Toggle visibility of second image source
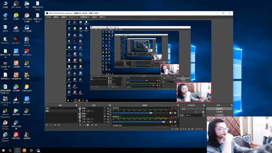Image resolution: width=272 pixels, height=153 pixels. pos(105,113)
